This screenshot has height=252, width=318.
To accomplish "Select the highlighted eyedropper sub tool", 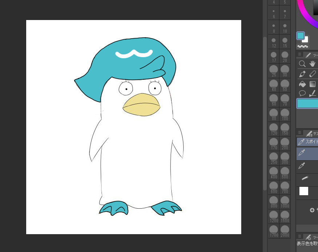I will pyautogui.click(x=307, y=154).
